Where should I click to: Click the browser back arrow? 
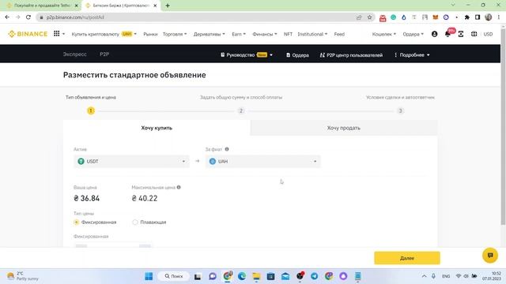pyautogui.click(x=7, y=17)
